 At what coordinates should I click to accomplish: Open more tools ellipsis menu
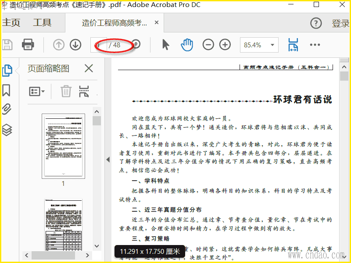(x=315, y=45)
